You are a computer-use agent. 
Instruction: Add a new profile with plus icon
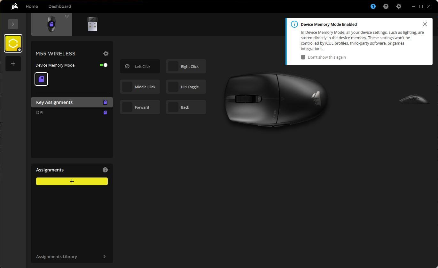[13, 64]
